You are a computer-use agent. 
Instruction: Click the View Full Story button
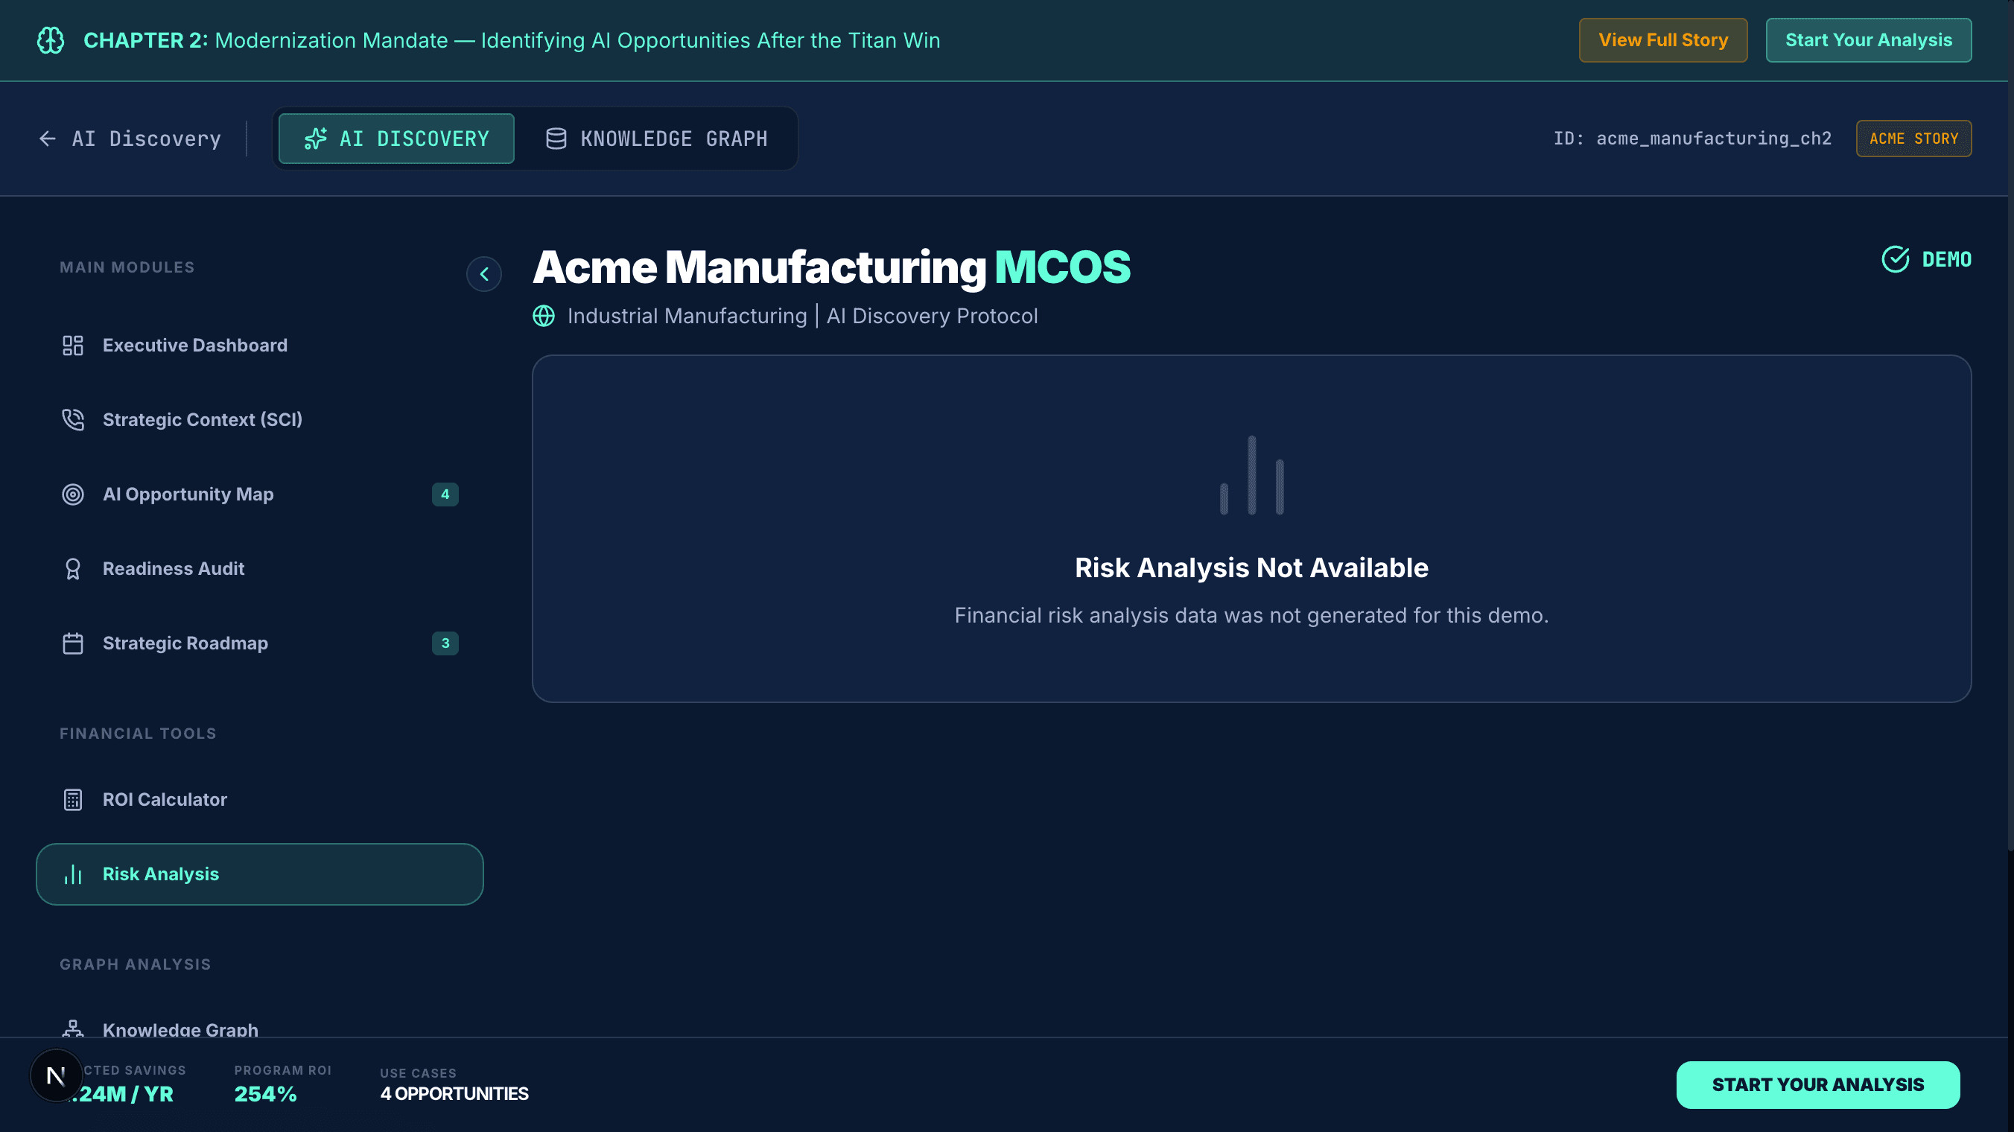click(x=1663, y=40)
